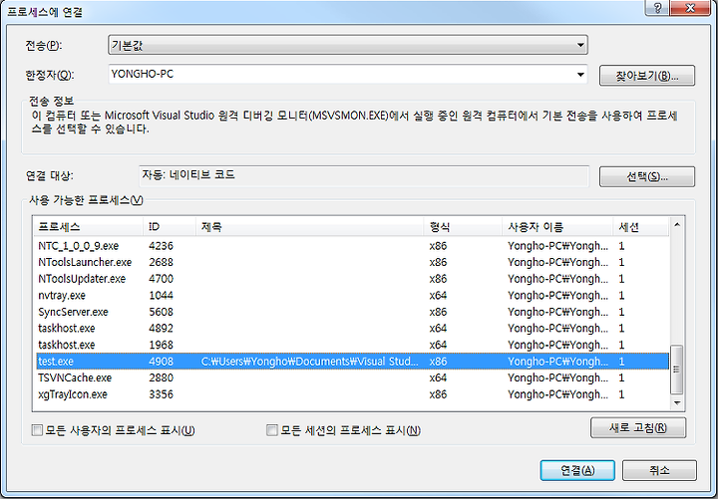Click the process list scroll up arrow
This screenshot has height=499, width=718.
point(677,224)
